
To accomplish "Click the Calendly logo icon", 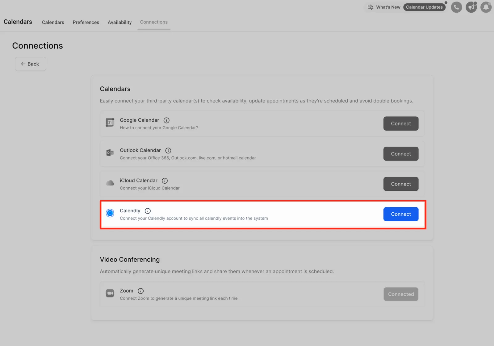I will coord(110,213).
